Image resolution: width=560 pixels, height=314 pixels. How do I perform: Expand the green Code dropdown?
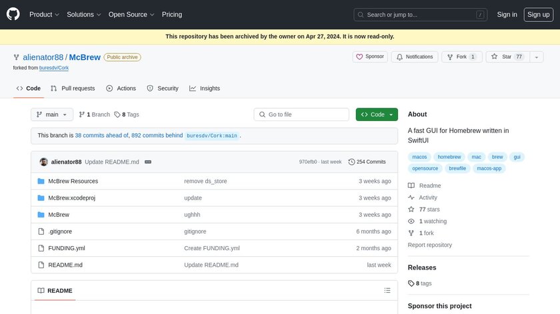click(x=377, y=114)
